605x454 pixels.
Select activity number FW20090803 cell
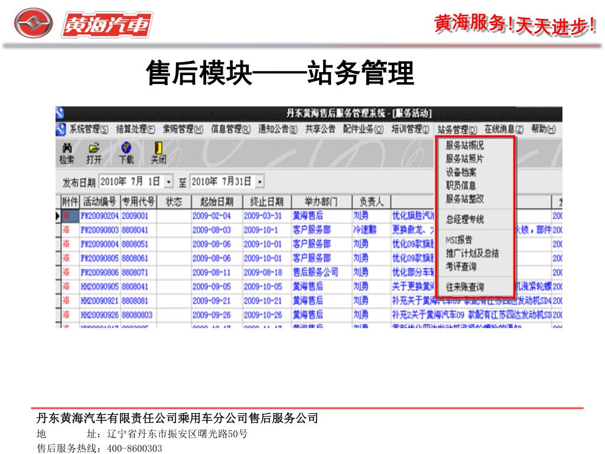(99, 230)
